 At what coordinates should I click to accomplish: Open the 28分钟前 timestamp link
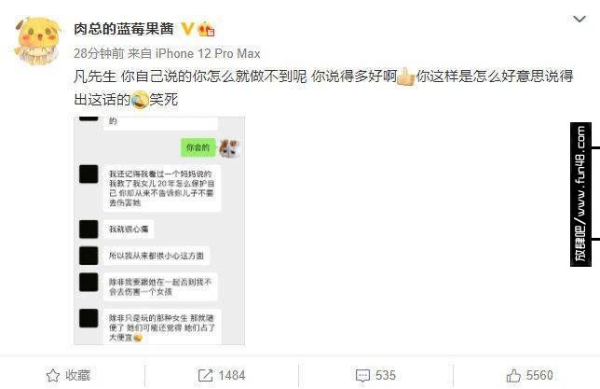tap(99, 53)
